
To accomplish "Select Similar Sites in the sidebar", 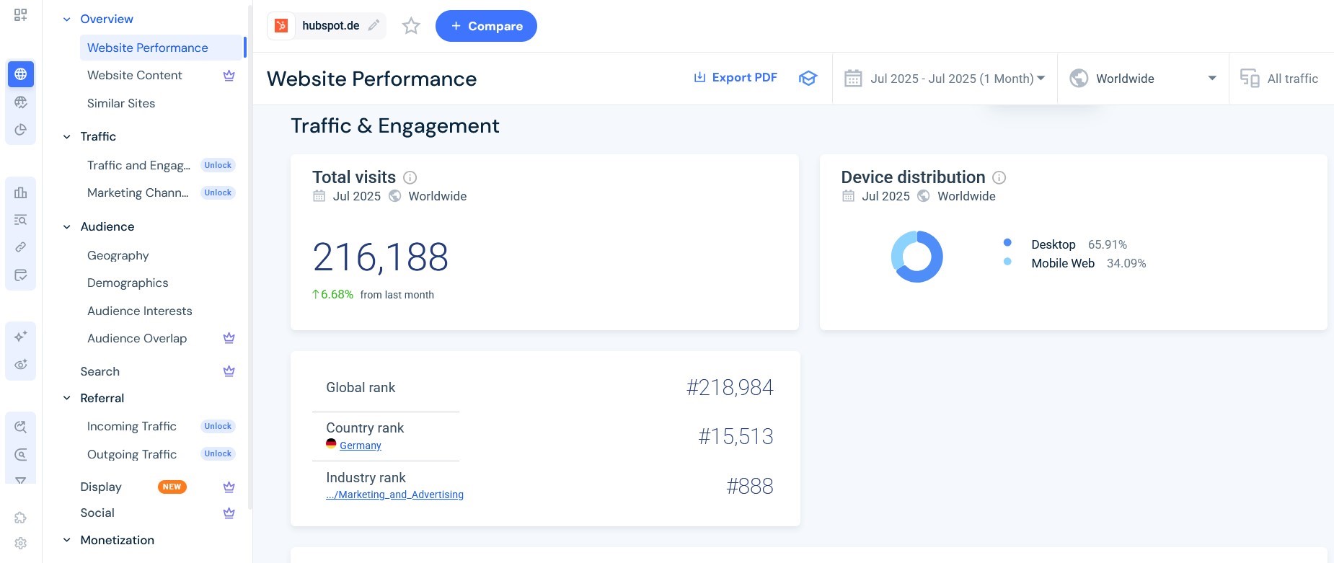I will click(x=121, y=103).
